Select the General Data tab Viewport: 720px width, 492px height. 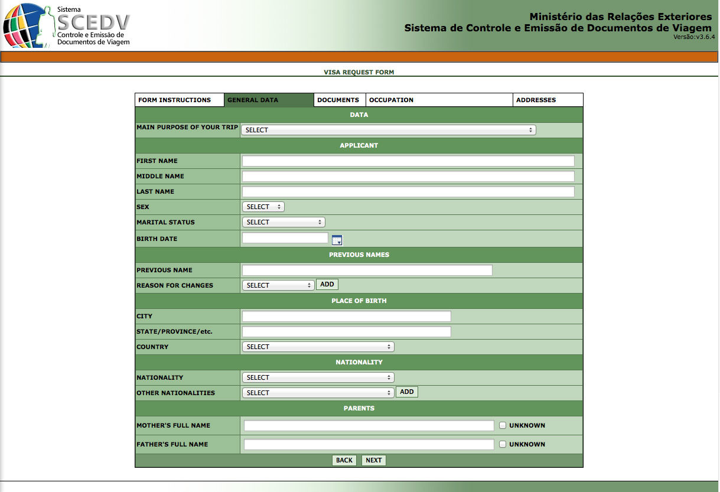(x=269, y=100)
